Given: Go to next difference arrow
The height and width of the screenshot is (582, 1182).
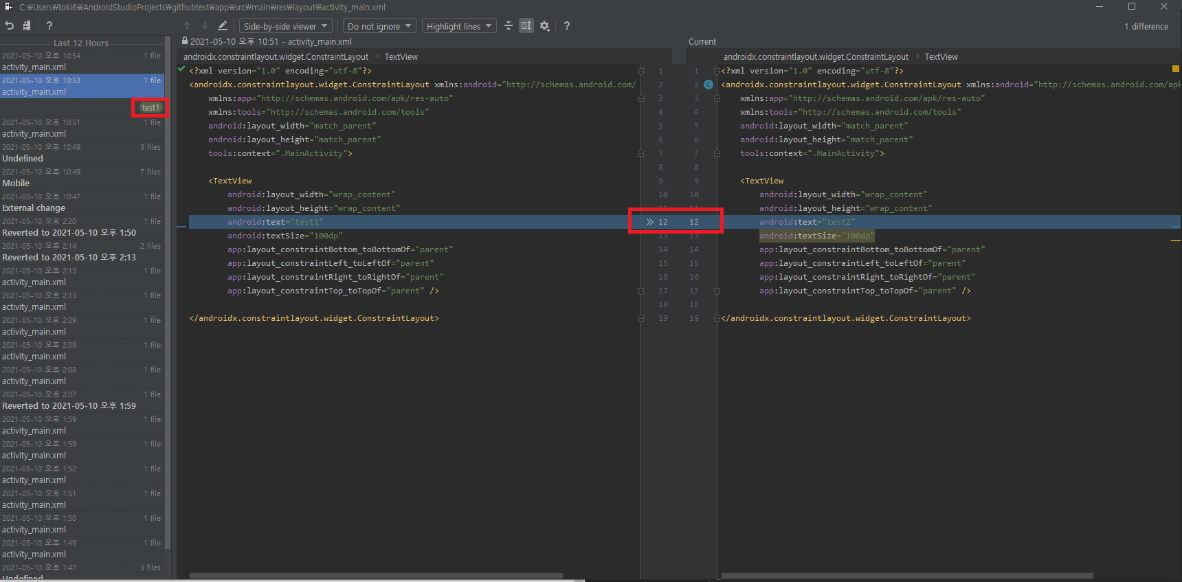Looking at the screenshot, I should [x=205, y=25].
